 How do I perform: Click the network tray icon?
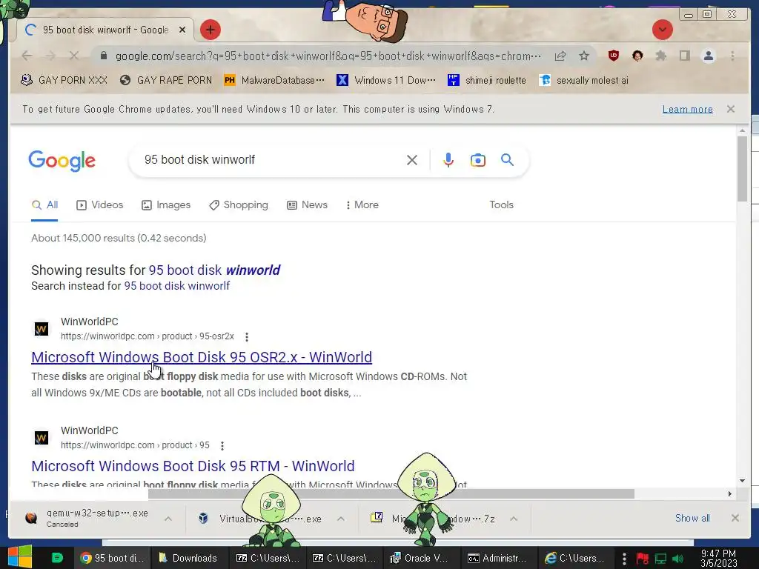[660, 559]
